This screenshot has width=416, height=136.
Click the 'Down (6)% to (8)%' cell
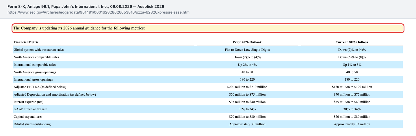pos(352,57)
